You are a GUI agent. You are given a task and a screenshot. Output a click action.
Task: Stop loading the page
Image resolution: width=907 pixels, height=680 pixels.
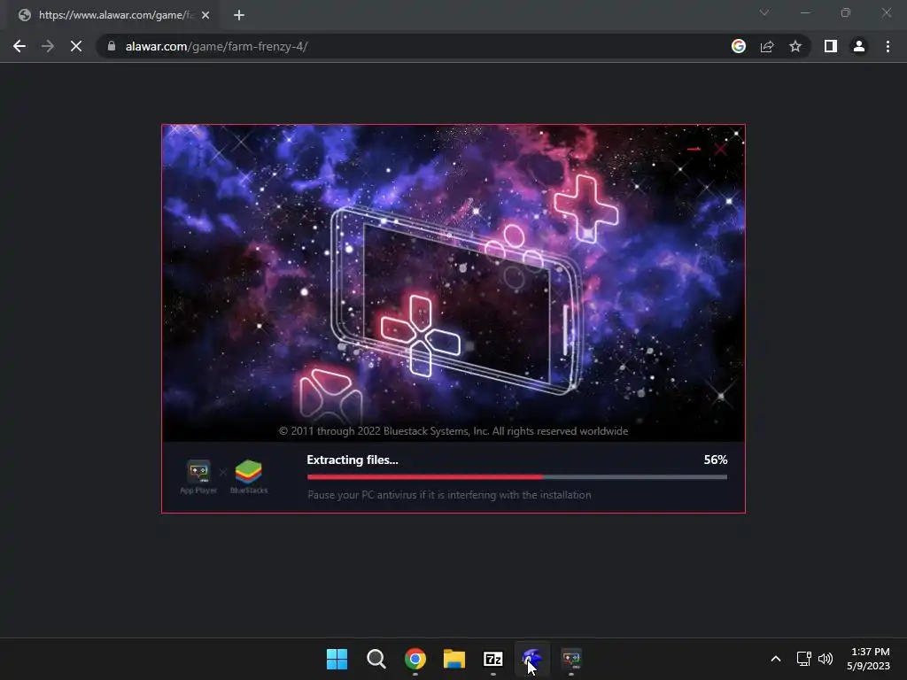tap(76, 46)
